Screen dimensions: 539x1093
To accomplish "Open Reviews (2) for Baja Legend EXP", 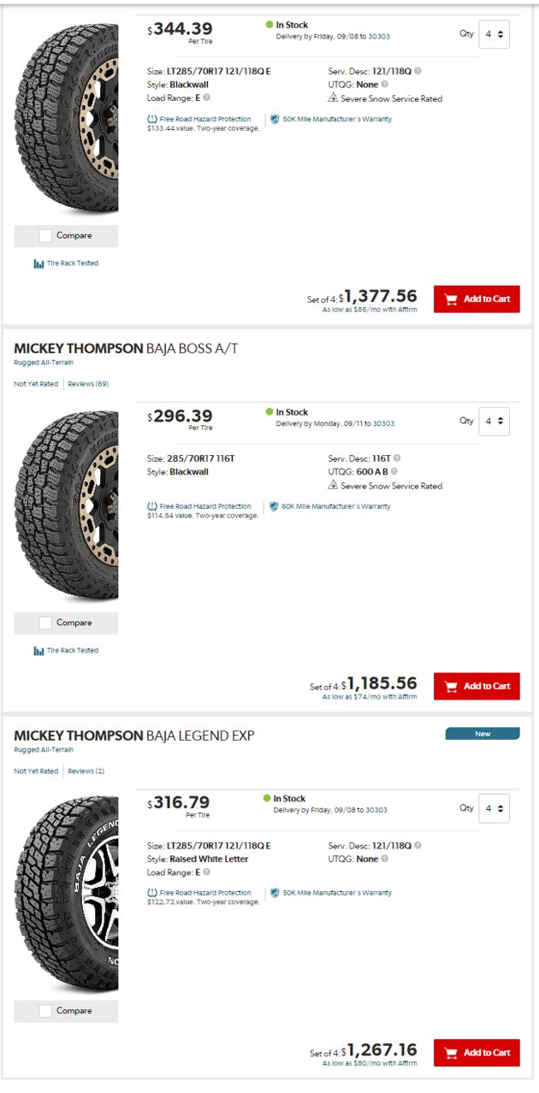I will coord(86,771).
